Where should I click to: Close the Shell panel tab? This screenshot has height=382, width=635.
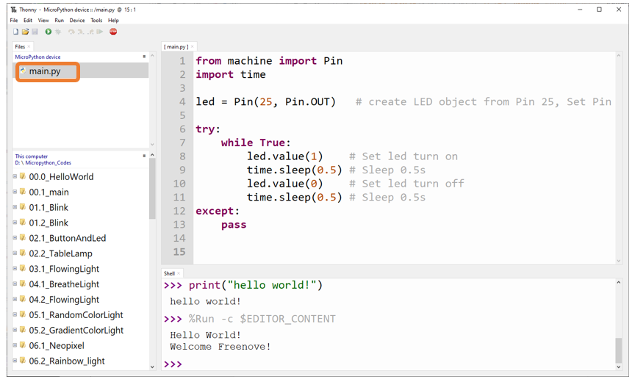click(x=179, y=273)
